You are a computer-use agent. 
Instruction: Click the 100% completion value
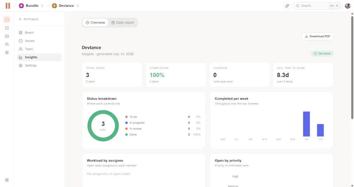point(157,75)
